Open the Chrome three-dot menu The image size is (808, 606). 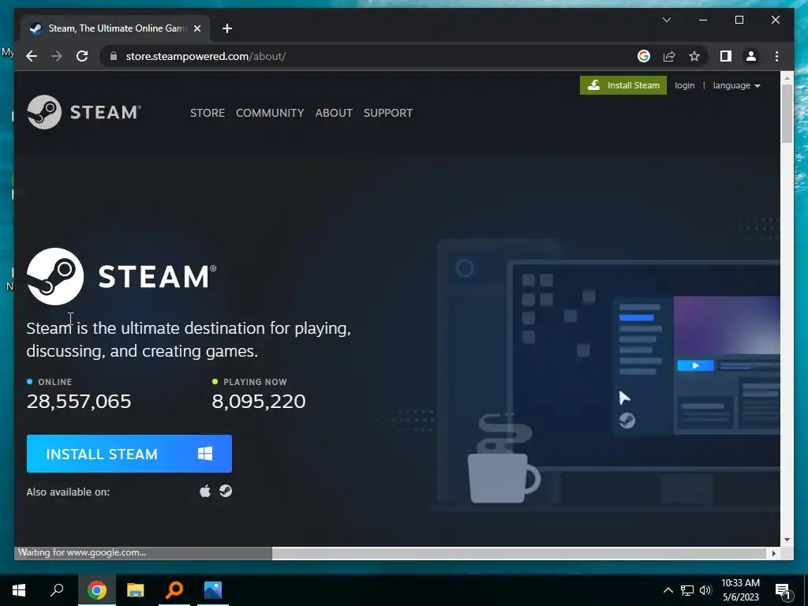tap(776, 56)
